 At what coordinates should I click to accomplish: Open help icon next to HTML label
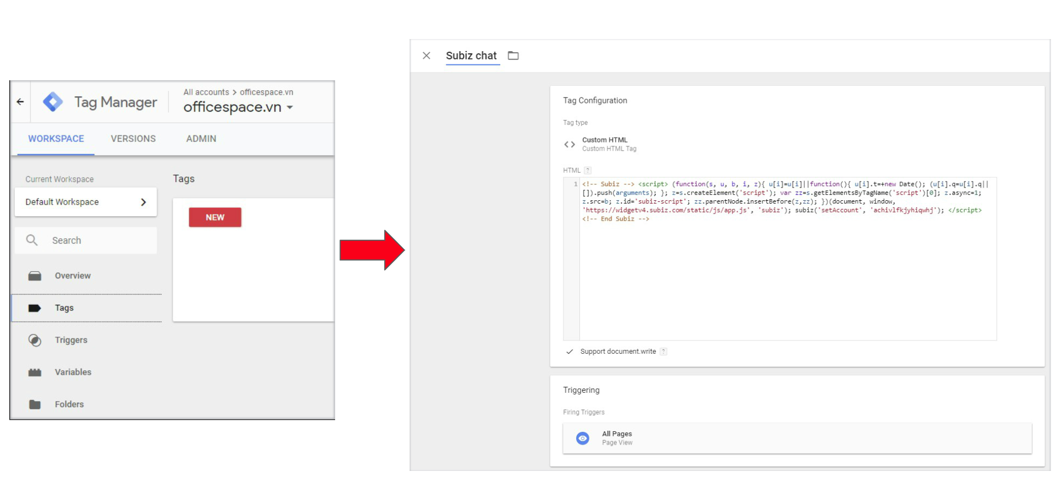click(x=588, y=171)
